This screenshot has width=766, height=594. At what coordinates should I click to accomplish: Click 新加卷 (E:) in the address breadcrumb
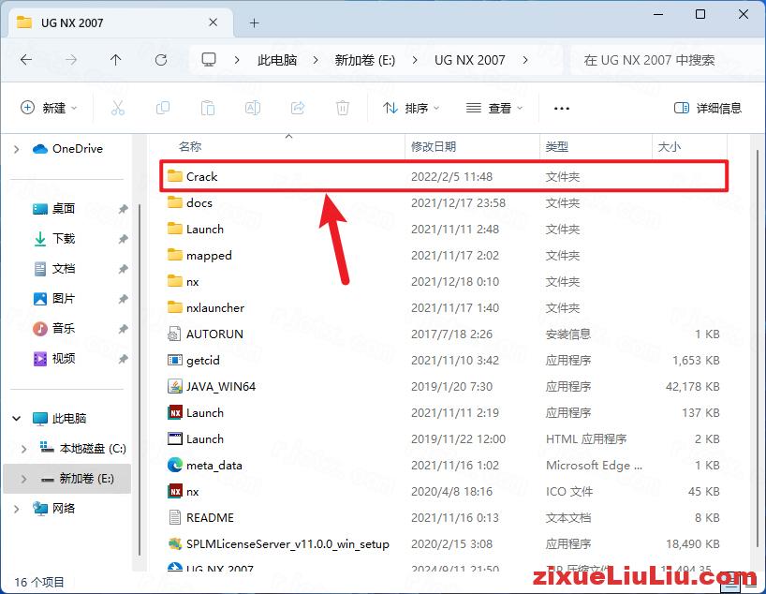(x=365, y=60)
